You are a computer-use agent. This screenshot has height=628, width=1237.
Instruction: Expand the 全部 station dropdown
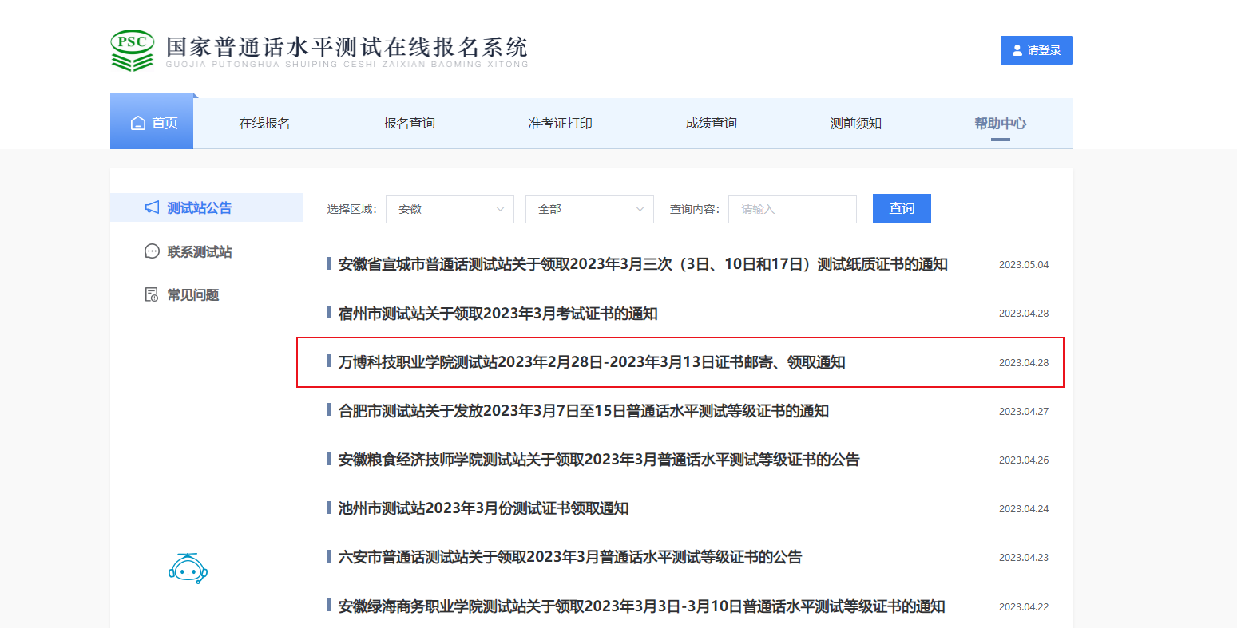point(589,209)
